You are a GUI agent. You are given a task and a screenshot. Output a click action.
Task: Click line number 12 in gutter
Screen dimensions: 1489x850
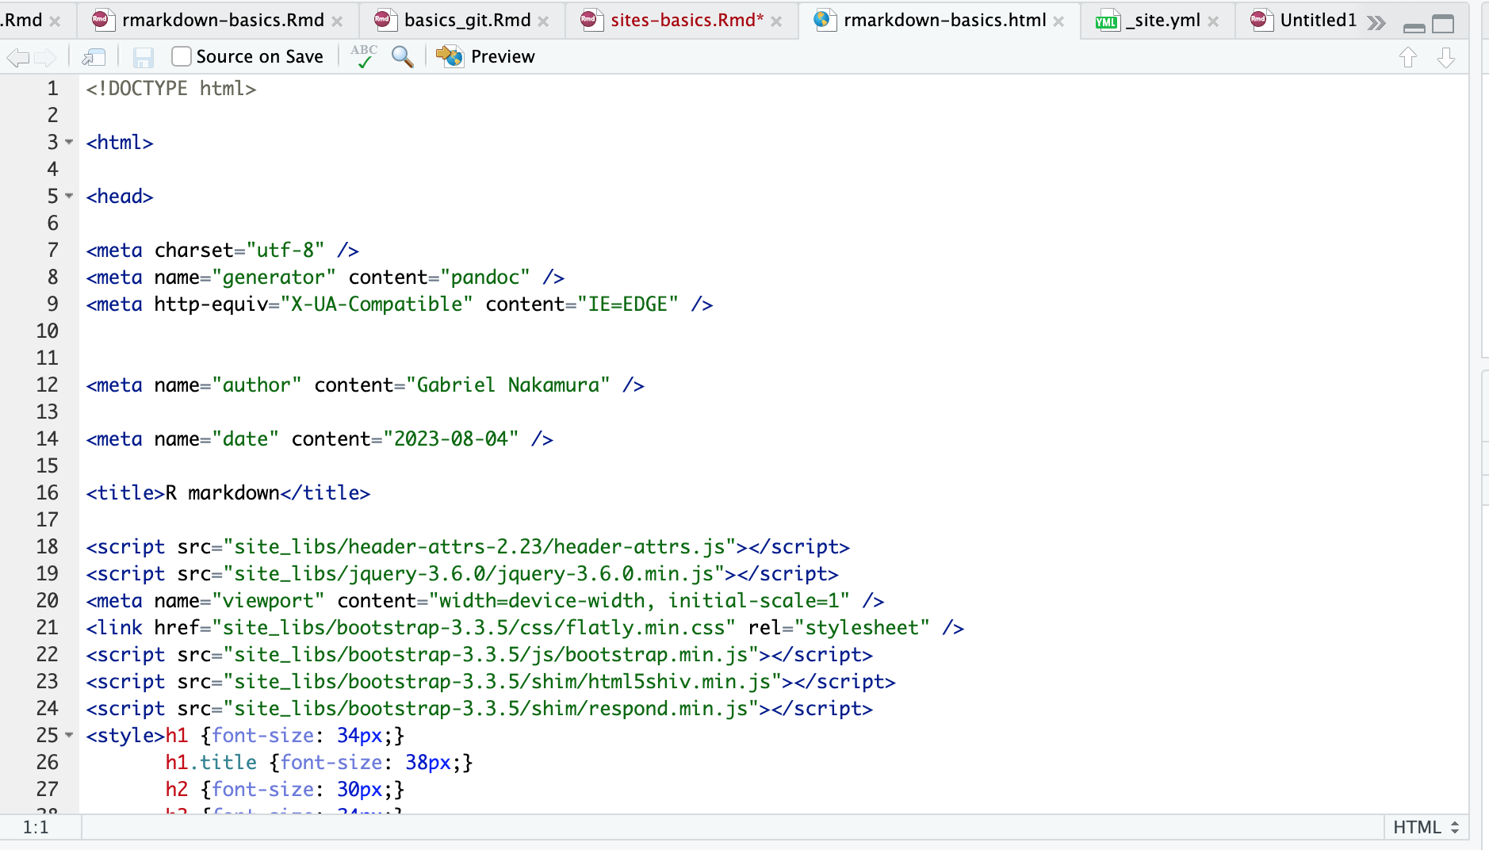[x=48, y=385]
